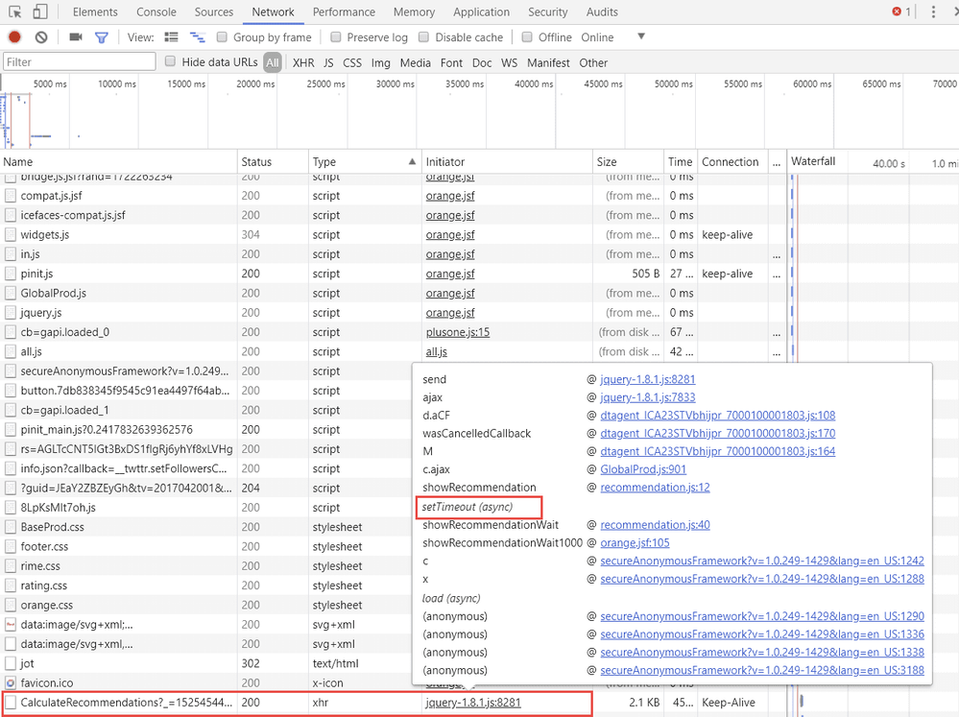This screenshot has width=959, height=717.
Task: Tick the Hide data URLs checkbox
Action: (x=171, y=62)
